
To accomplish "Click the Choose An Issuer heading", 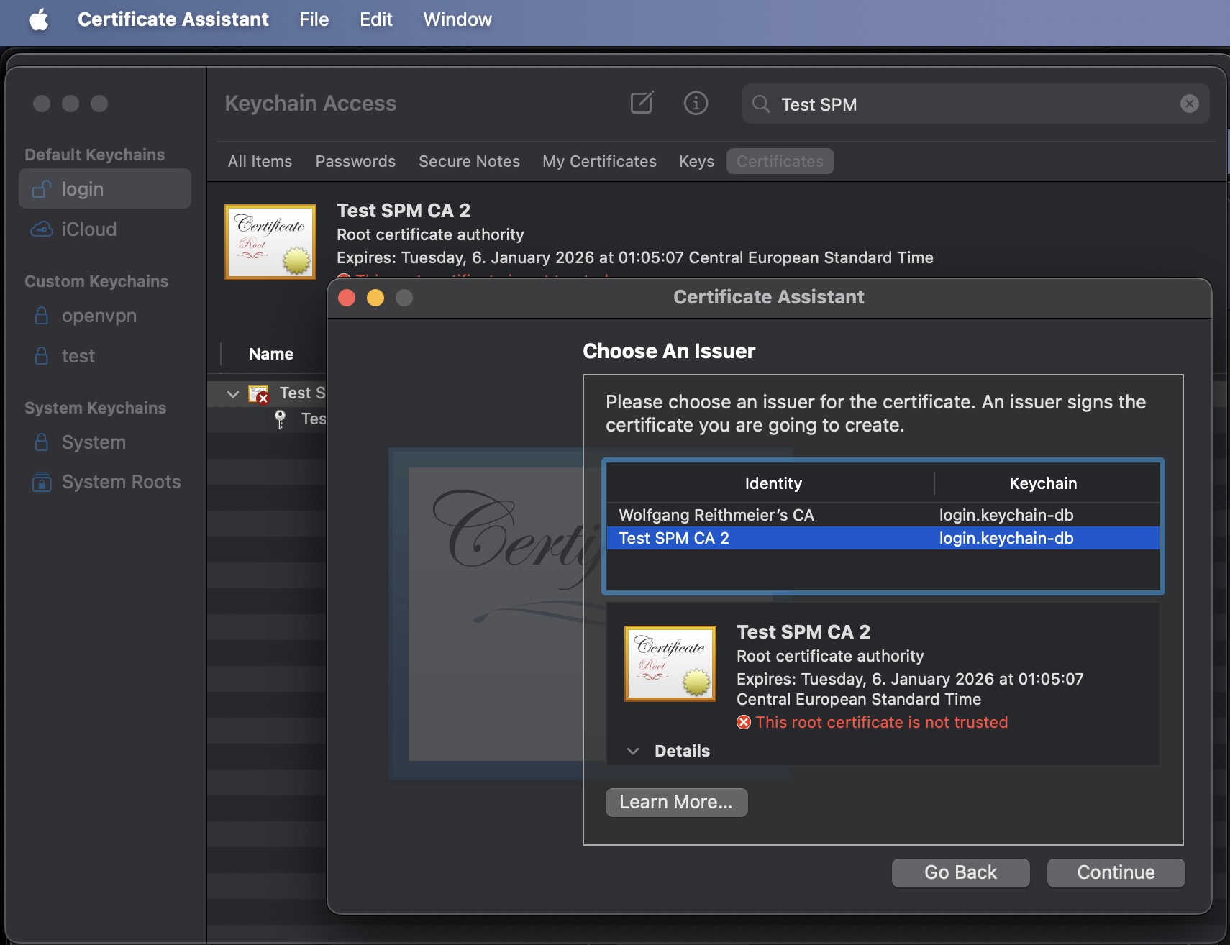I will (669, 351).
